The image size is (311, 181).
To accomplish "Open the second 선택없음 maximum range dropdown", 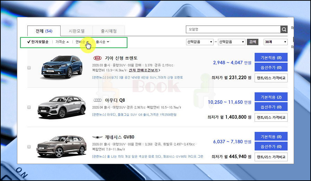I will (x=231, y=42).
